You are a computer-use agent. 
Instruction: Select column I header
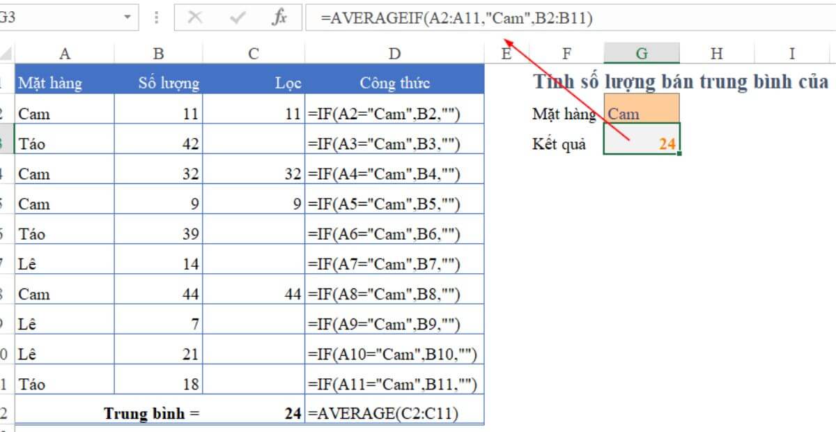click(x=792, y=53)
